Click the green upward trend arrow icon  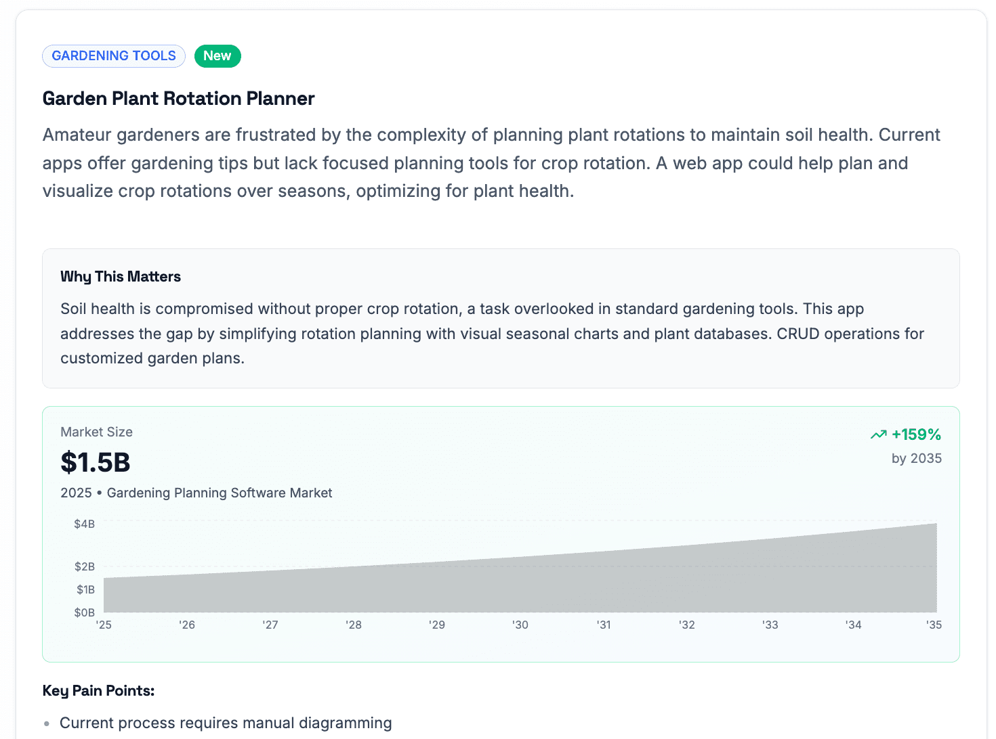pos(878,434)
